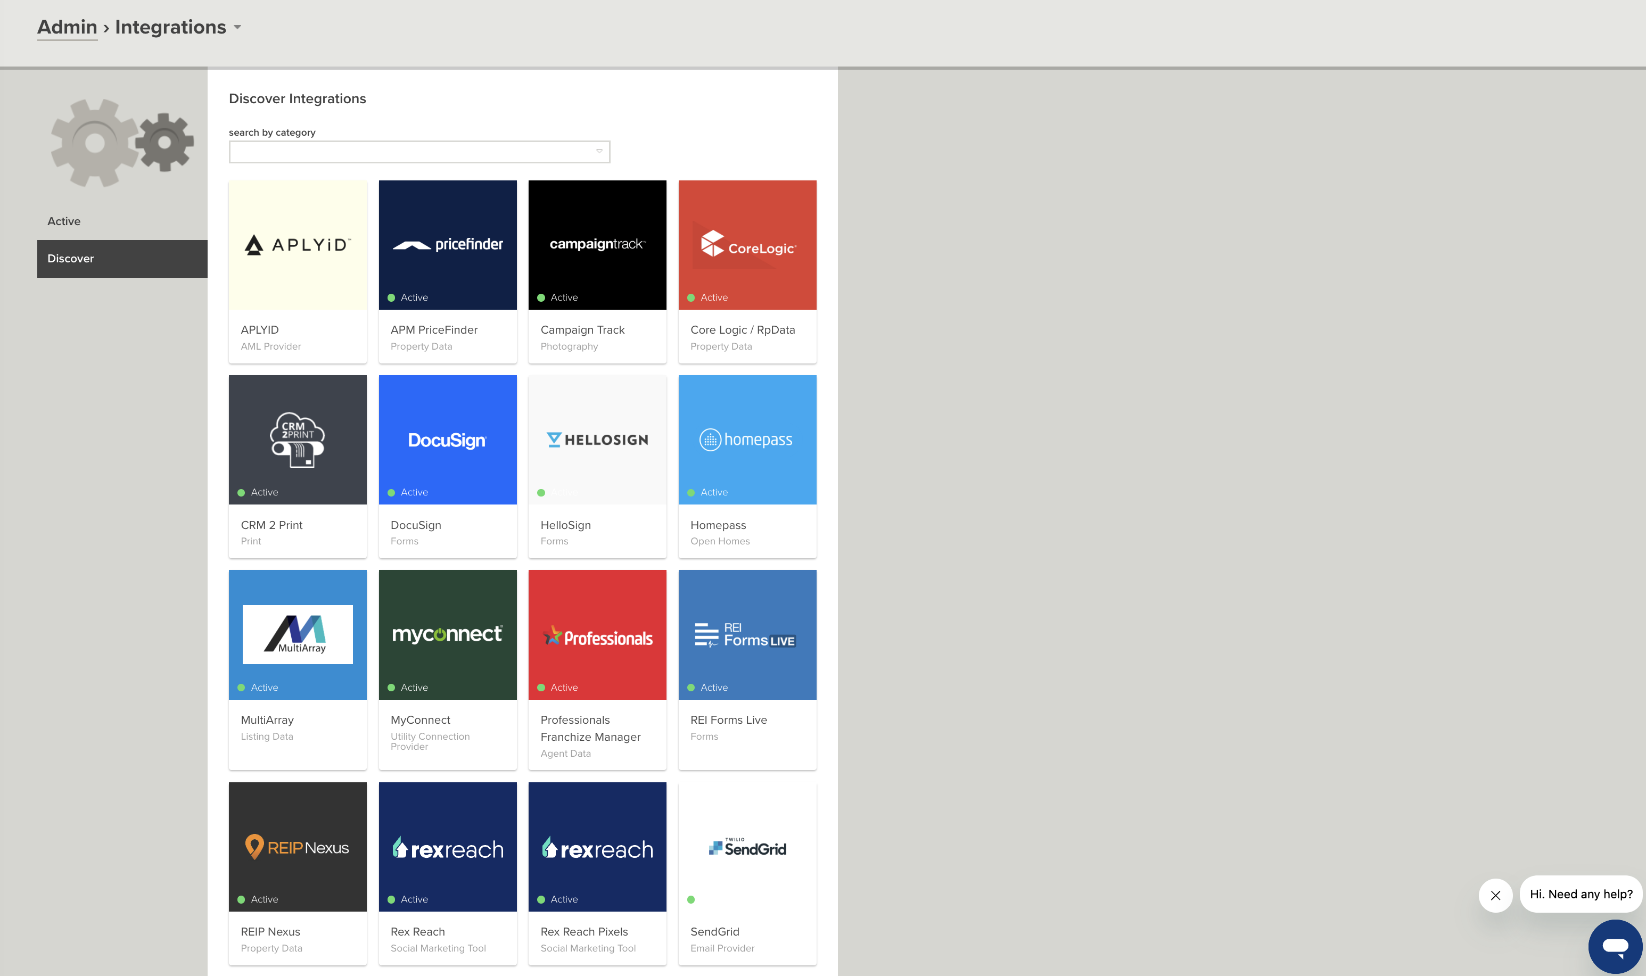
Task: Open the MultiArray logo tile
Action: tap(298, 634)
